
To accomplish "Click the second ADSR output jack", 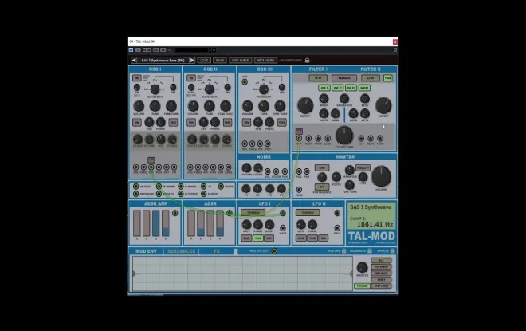I will pyautogui.click(x=229, y=213).
